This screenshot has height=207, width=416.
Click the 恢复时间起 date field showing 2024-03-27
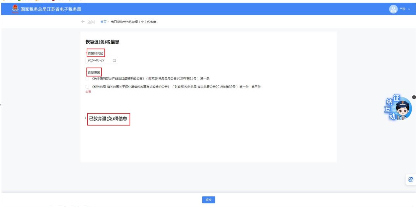(99, 60)
